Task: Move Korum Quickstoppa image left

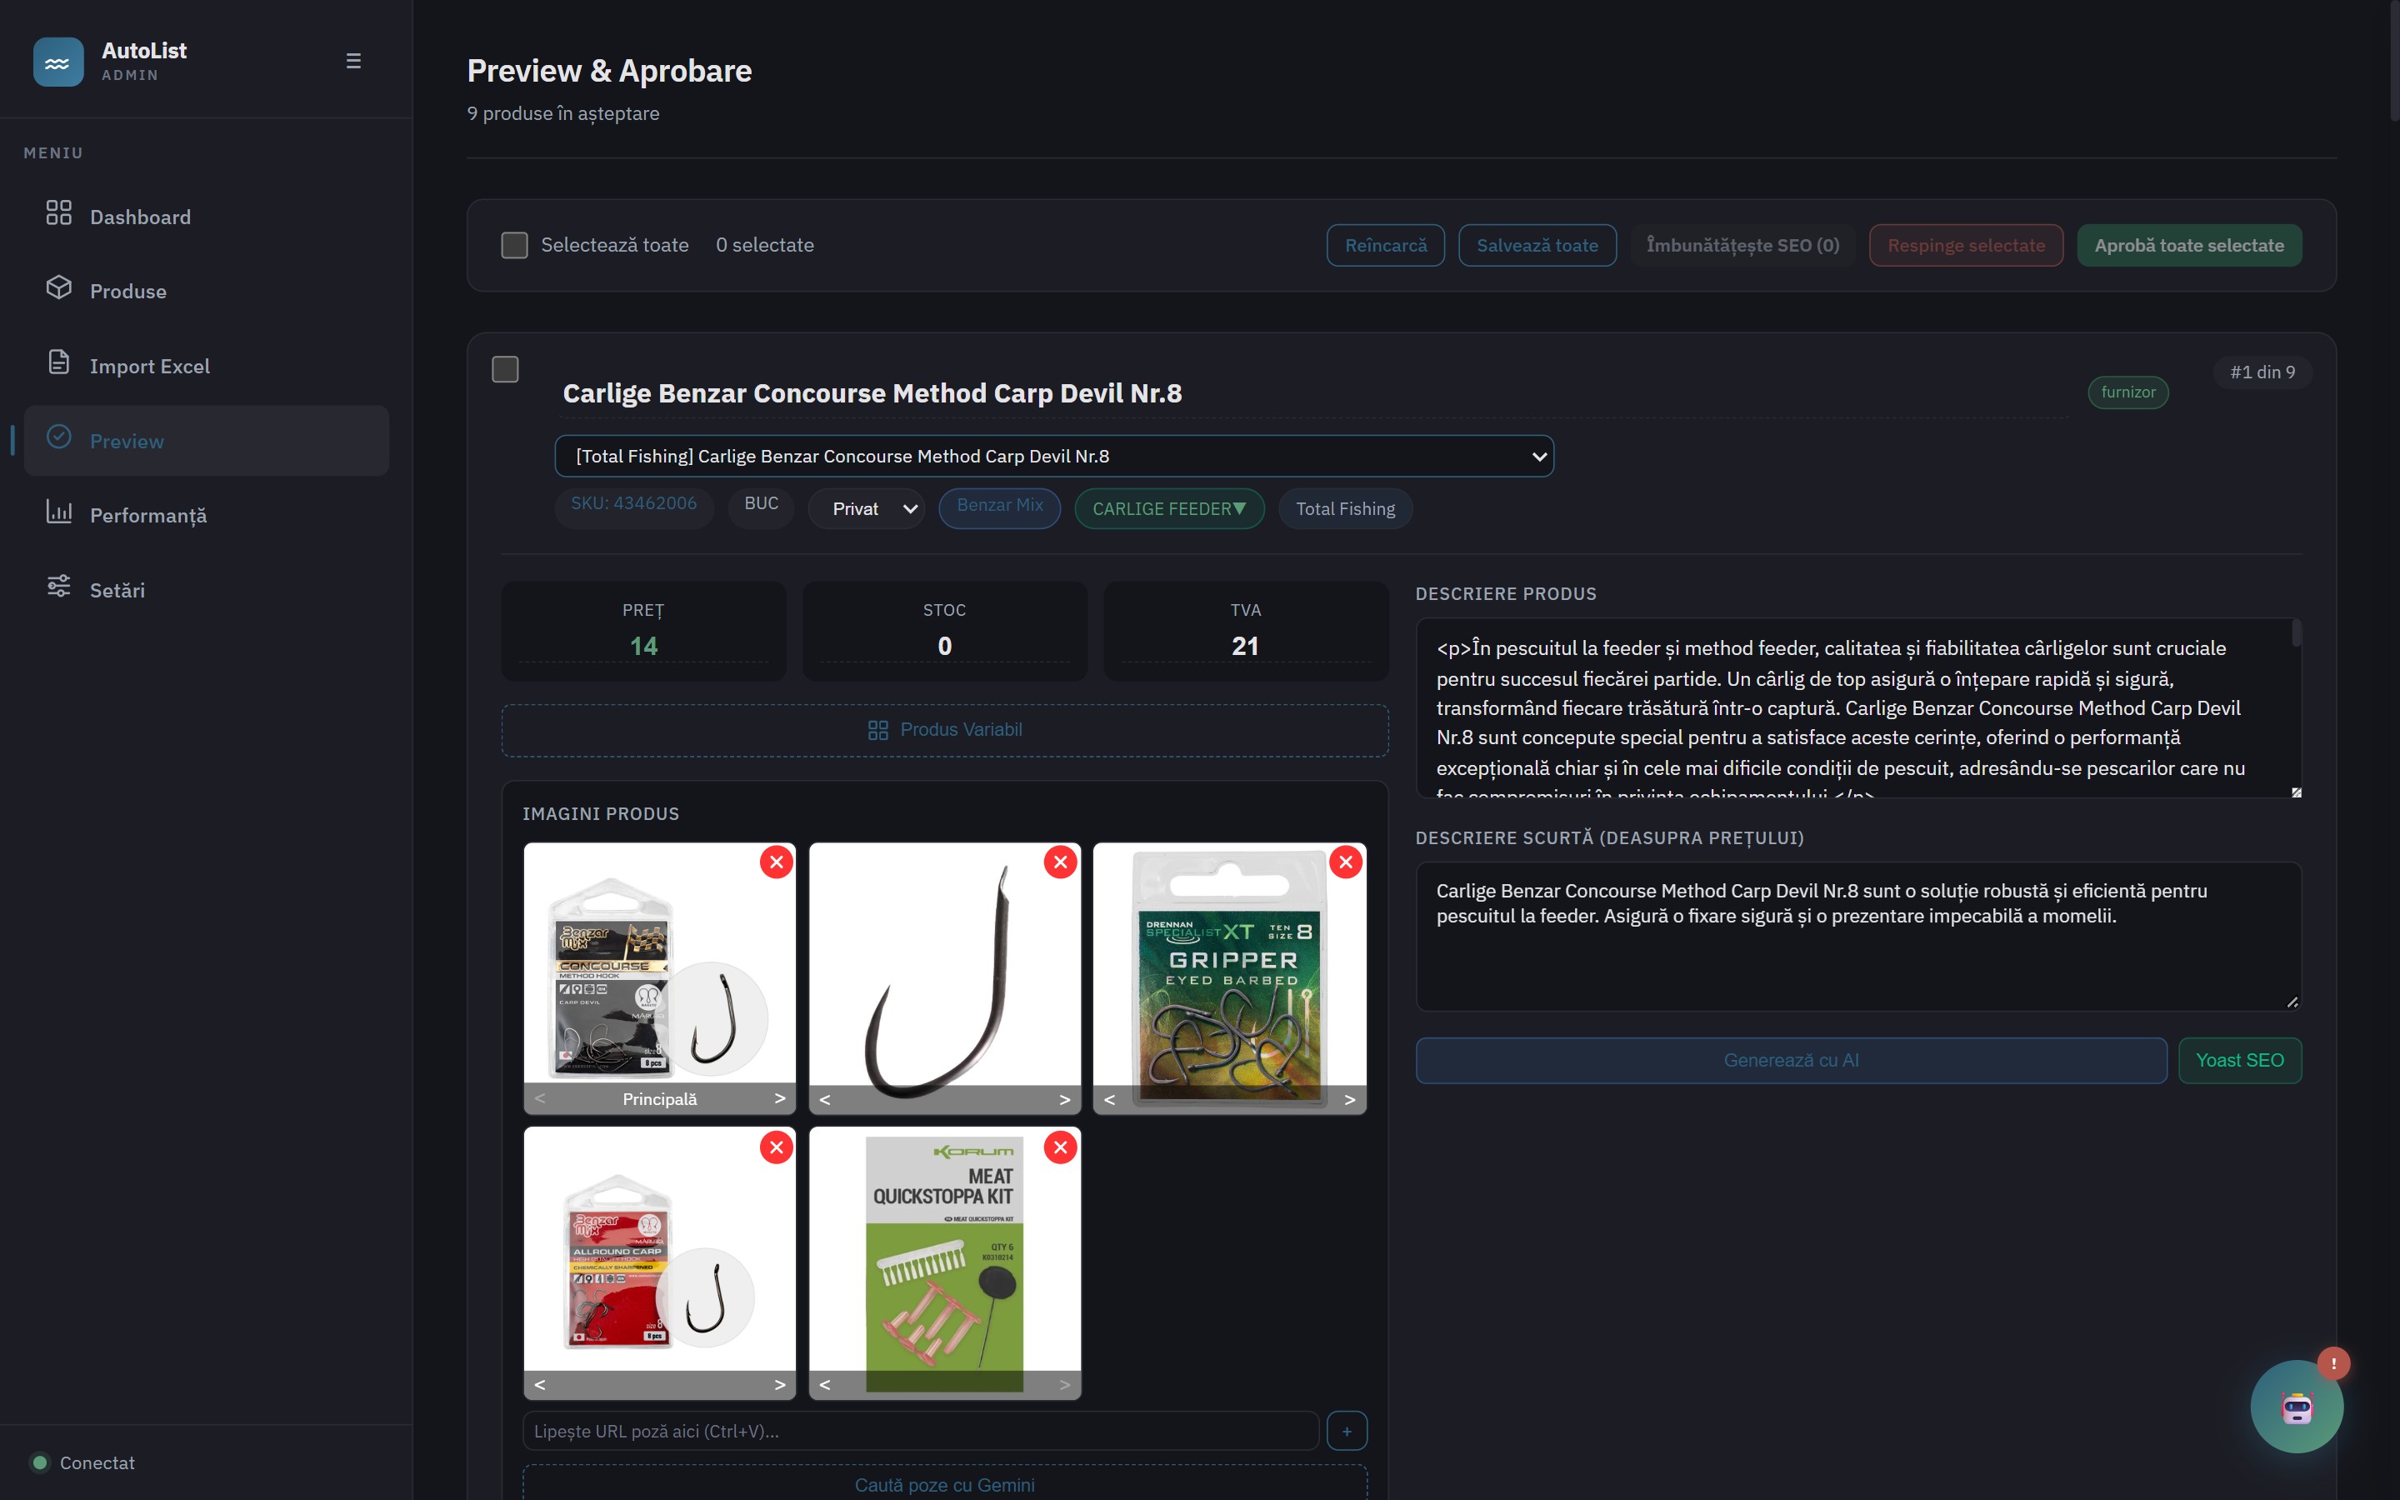Action: tap(825, 1384)
